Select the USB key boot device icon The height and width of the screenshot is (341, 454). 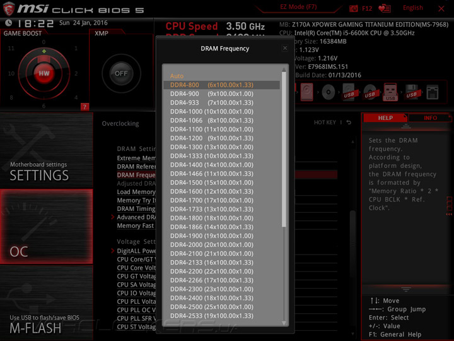coord(390,92)
